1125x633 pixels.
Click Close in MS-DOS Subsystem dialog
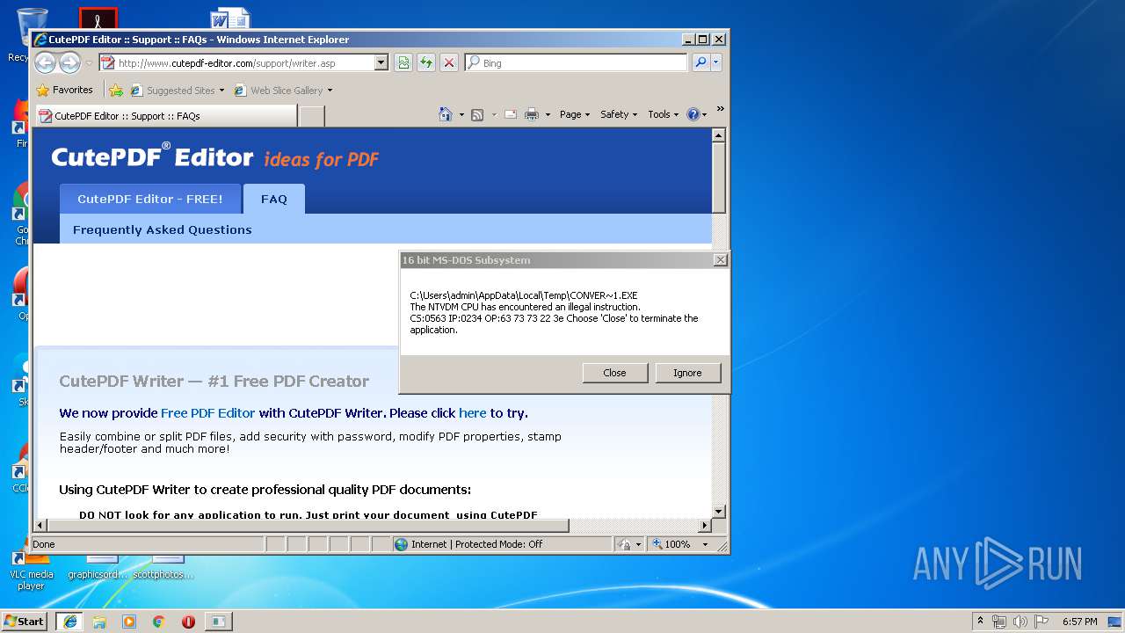(615, 373)
